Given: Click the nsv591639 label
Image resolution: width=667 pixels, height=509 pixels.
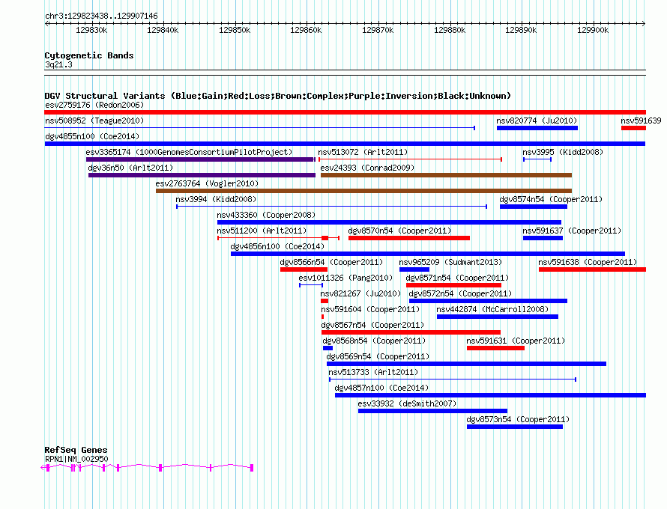Looking at the screenshot, I should click(x=641, y=121).
